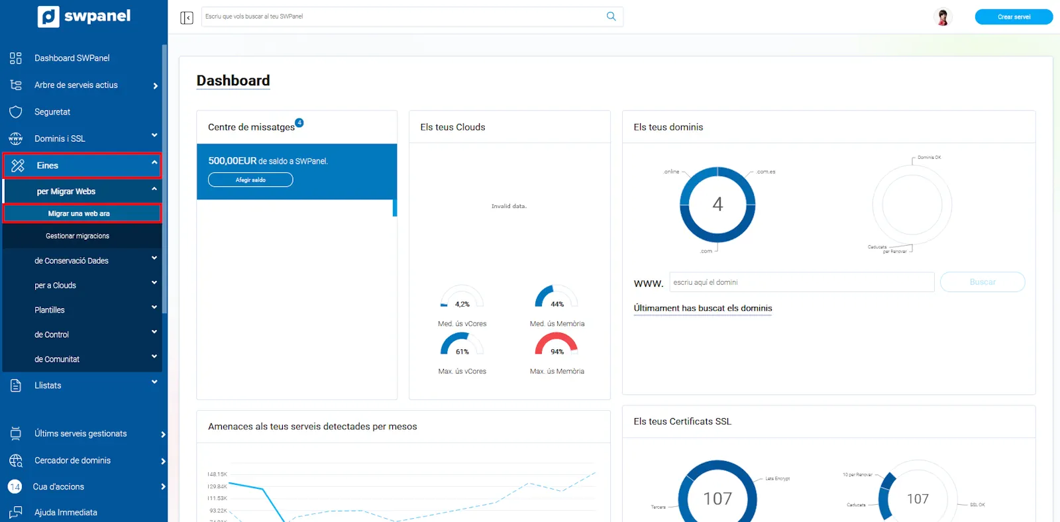
Task: Click the Arbre de serveis actius tree icon
Action: [16, 85]
